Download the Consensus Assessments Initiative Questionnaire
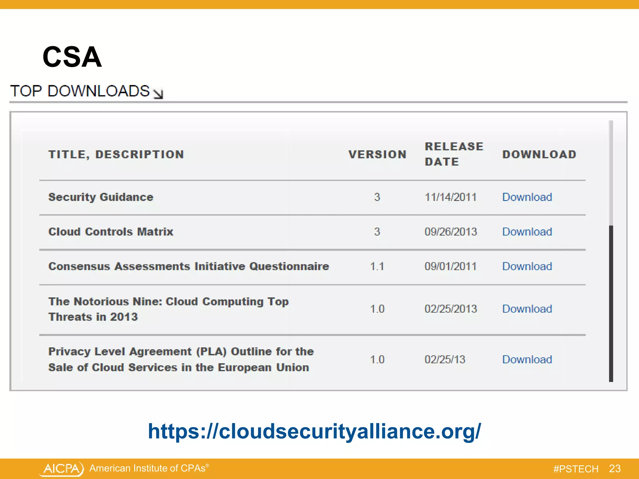The height and width of the screenshot is (479, 639). [x=527, y=266]
